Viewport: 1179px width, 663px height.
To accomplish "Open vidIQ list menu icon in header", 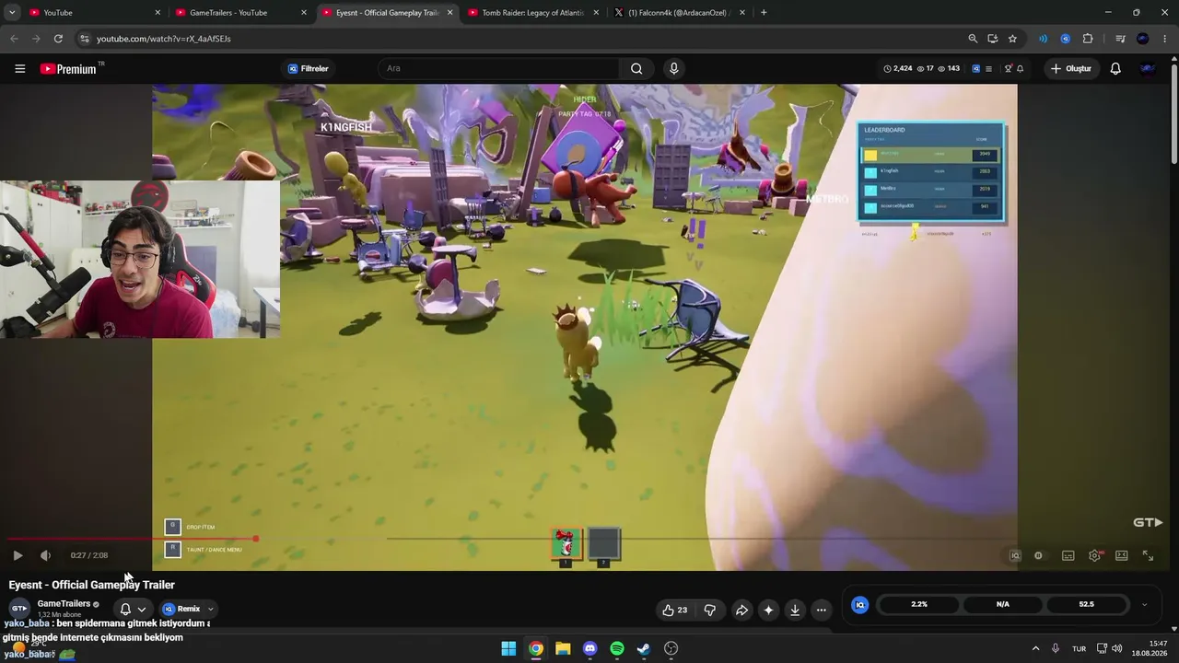I will point(988,68).
